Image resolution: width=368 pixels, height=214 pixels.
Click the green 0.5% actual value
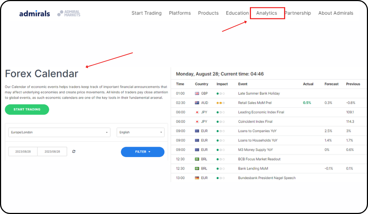[307, 103]
